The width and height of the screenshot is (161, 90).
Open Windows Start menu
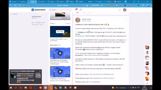tap(11, 88)
